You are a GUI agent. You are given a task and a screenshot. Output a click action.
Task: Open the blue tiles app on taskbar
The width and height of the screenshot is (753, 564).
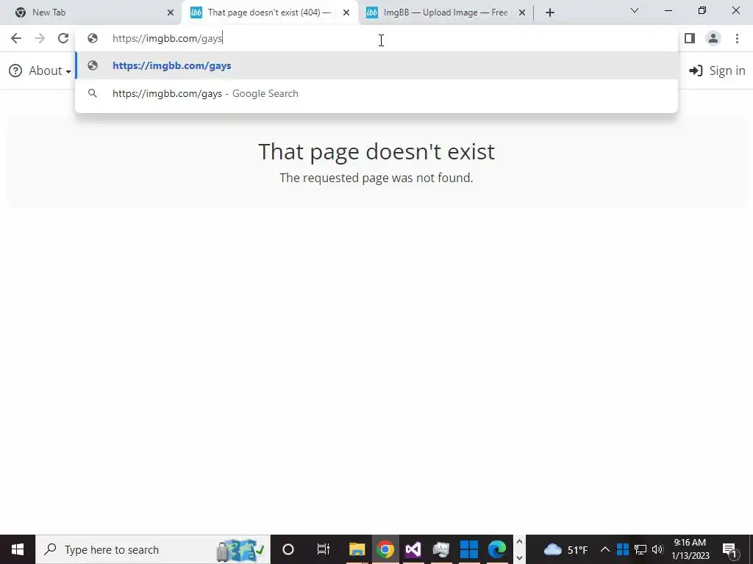pyautogui.click(x=468, y=549)
